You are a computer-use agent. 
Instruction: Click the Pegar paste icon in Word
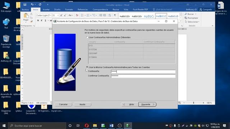click(26, 16)
